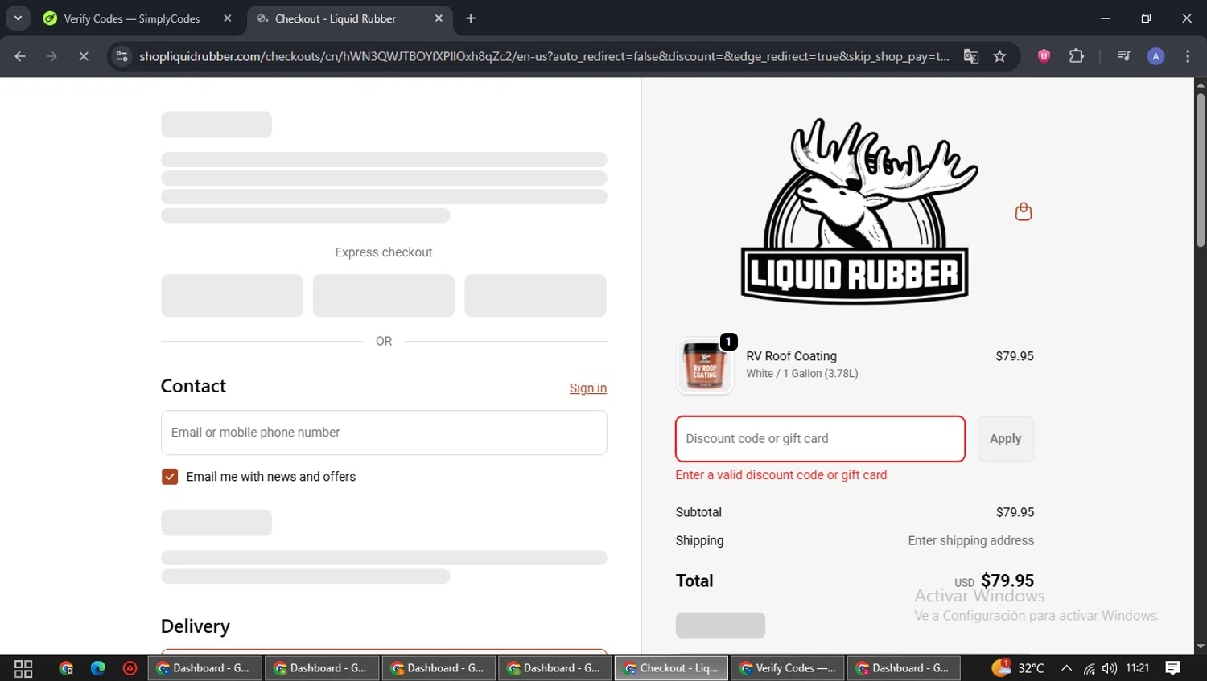Uncheck Email me with news and offers
Viewport: 1207px width, 681px height.
[170, 477]
